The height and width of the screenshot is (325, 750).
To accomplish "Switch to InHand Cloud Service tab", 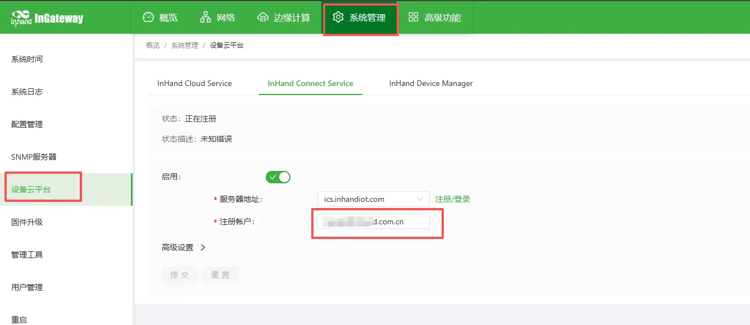I will (x=194, y=83).
